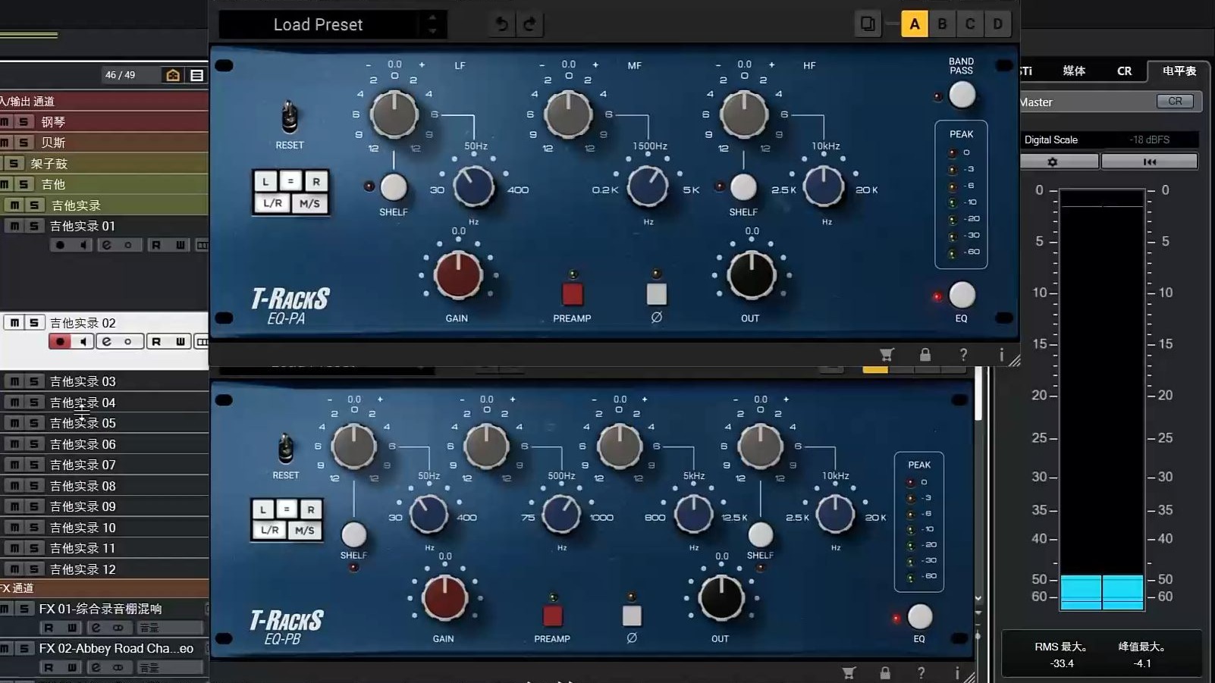Switch to the 媒体 tab
Viewport: 1215px width, 683px height.
point(1074,71)
